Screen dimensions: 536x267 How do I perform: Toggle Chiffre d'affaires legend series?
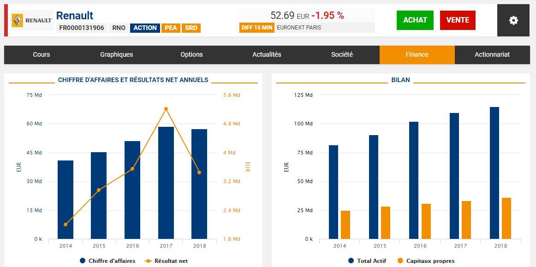(x=107, y=261)
